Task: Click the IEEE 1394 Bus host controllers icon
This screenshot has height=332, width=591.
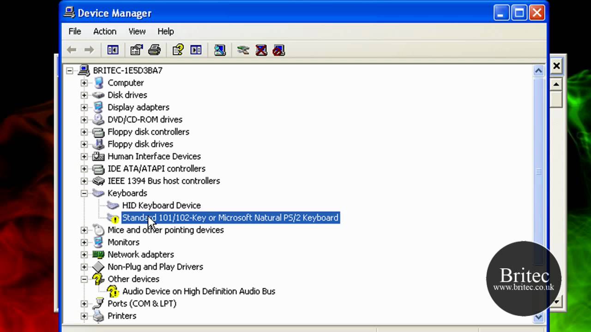Action: tap(98, 181)
